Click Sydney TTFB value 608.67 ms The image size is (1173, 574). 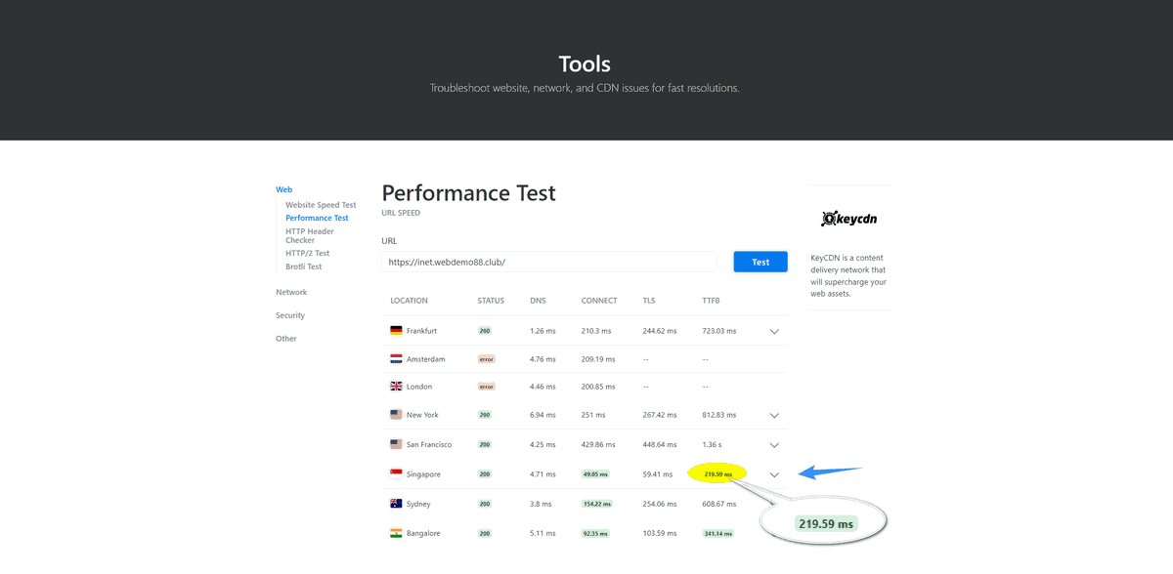point(720,504)
